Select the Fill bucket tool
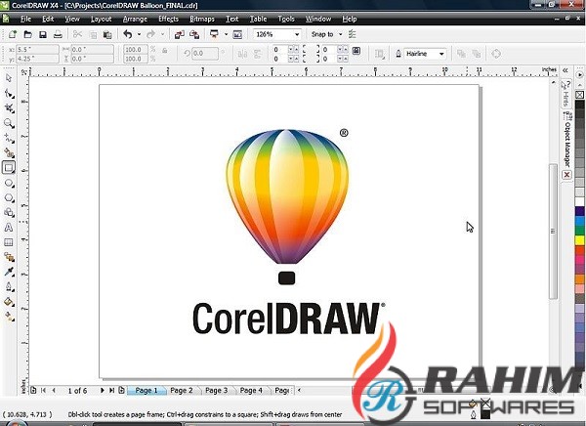 tap(9, 302)
